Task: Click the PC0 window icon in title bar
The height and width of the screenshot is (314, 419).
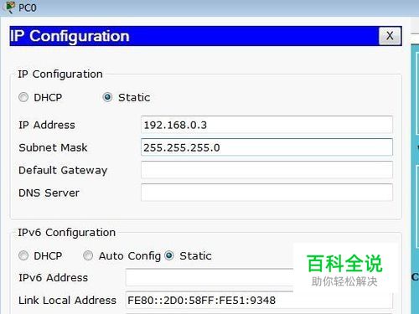Action: 10,8
